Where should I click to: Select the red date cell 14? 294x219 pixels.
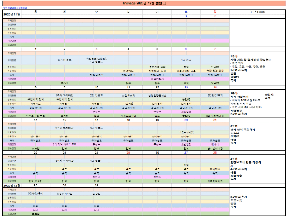[215, 87]
